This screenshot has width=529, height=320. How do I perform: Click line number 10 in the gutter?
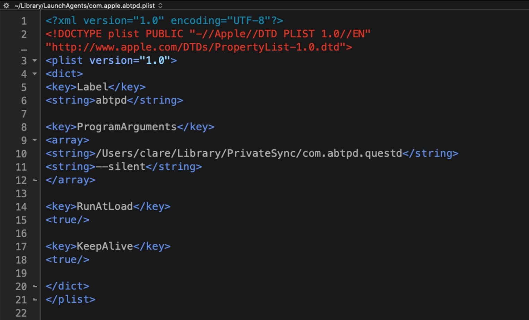[21, 154]
